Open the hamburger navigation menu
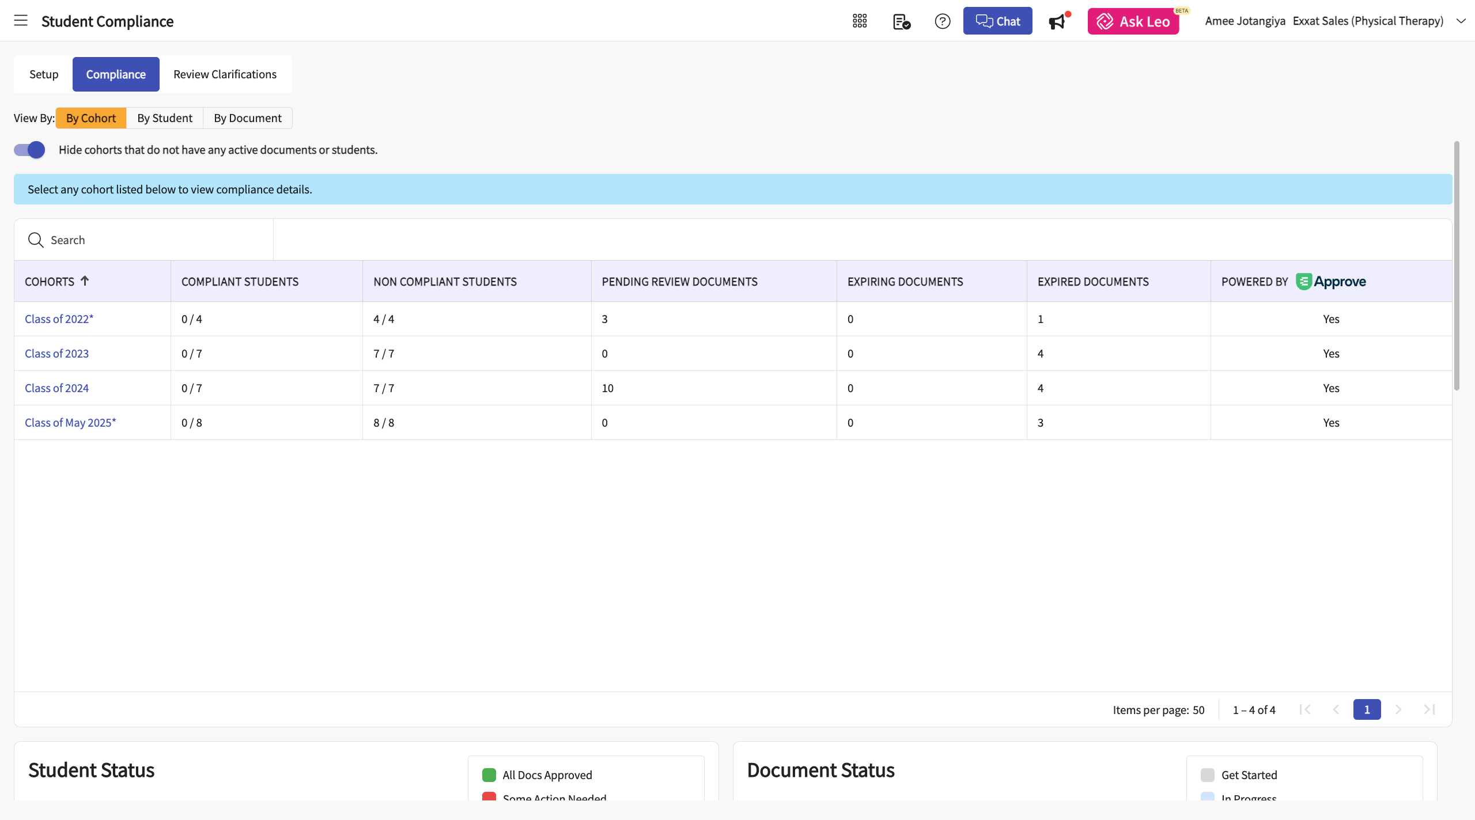This screenshot has width=1475, height=820. [x=21, y=21]
